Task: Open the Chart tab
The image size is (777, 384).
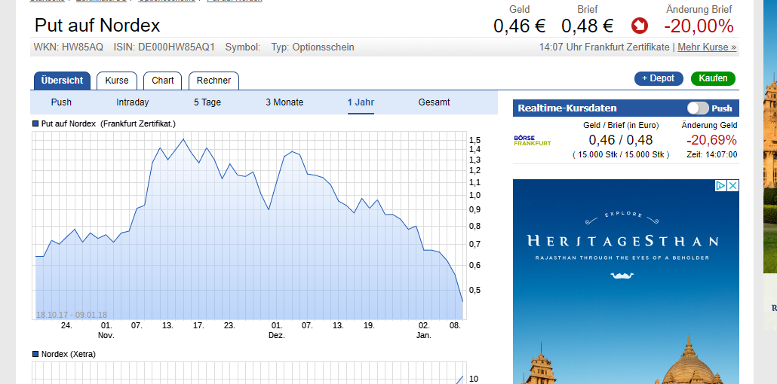Action: point(162,81)
